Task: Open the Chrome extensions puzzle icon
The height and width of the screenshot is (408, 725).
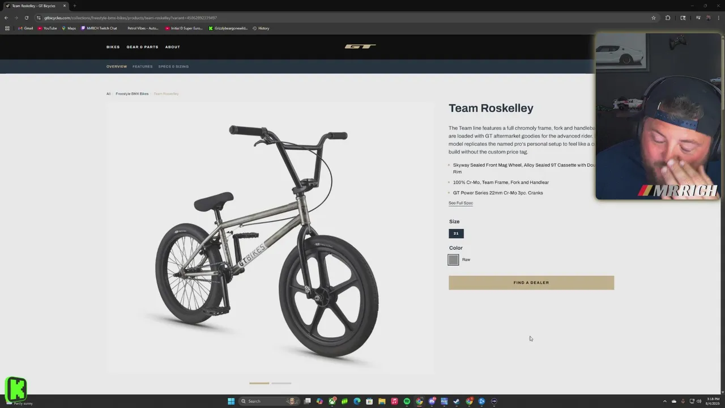Action: pyautogui.click(x=667, y=18)
